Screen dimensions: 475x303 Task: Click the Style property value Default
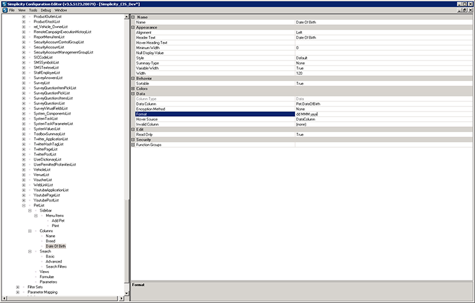(x=384, y=58)
